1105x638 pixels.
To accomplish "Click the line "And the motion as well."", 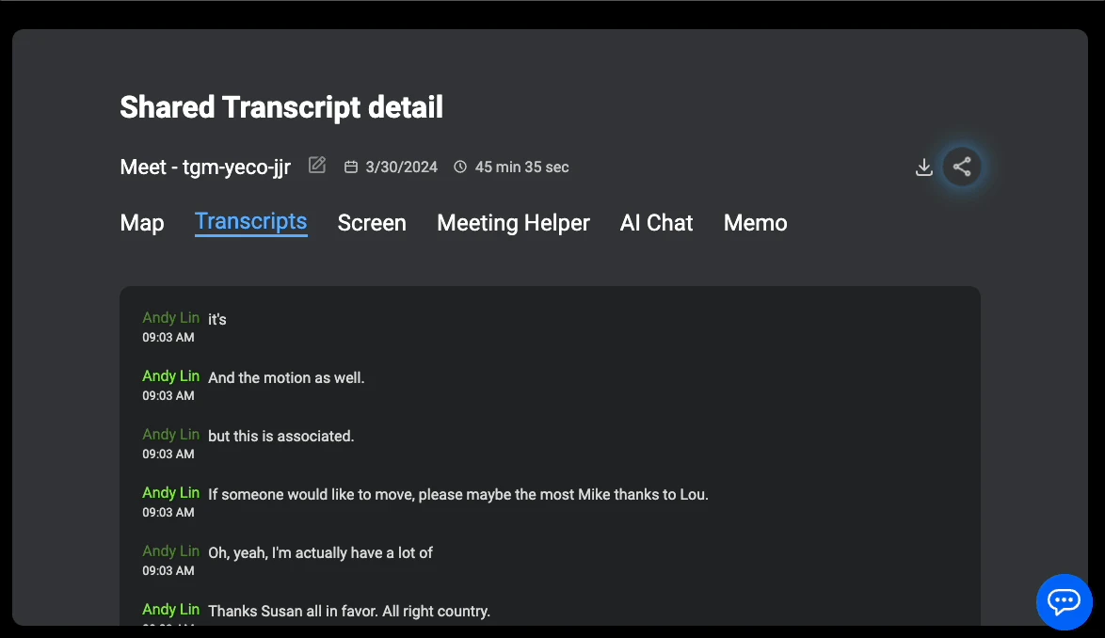I will coord(286,378).
